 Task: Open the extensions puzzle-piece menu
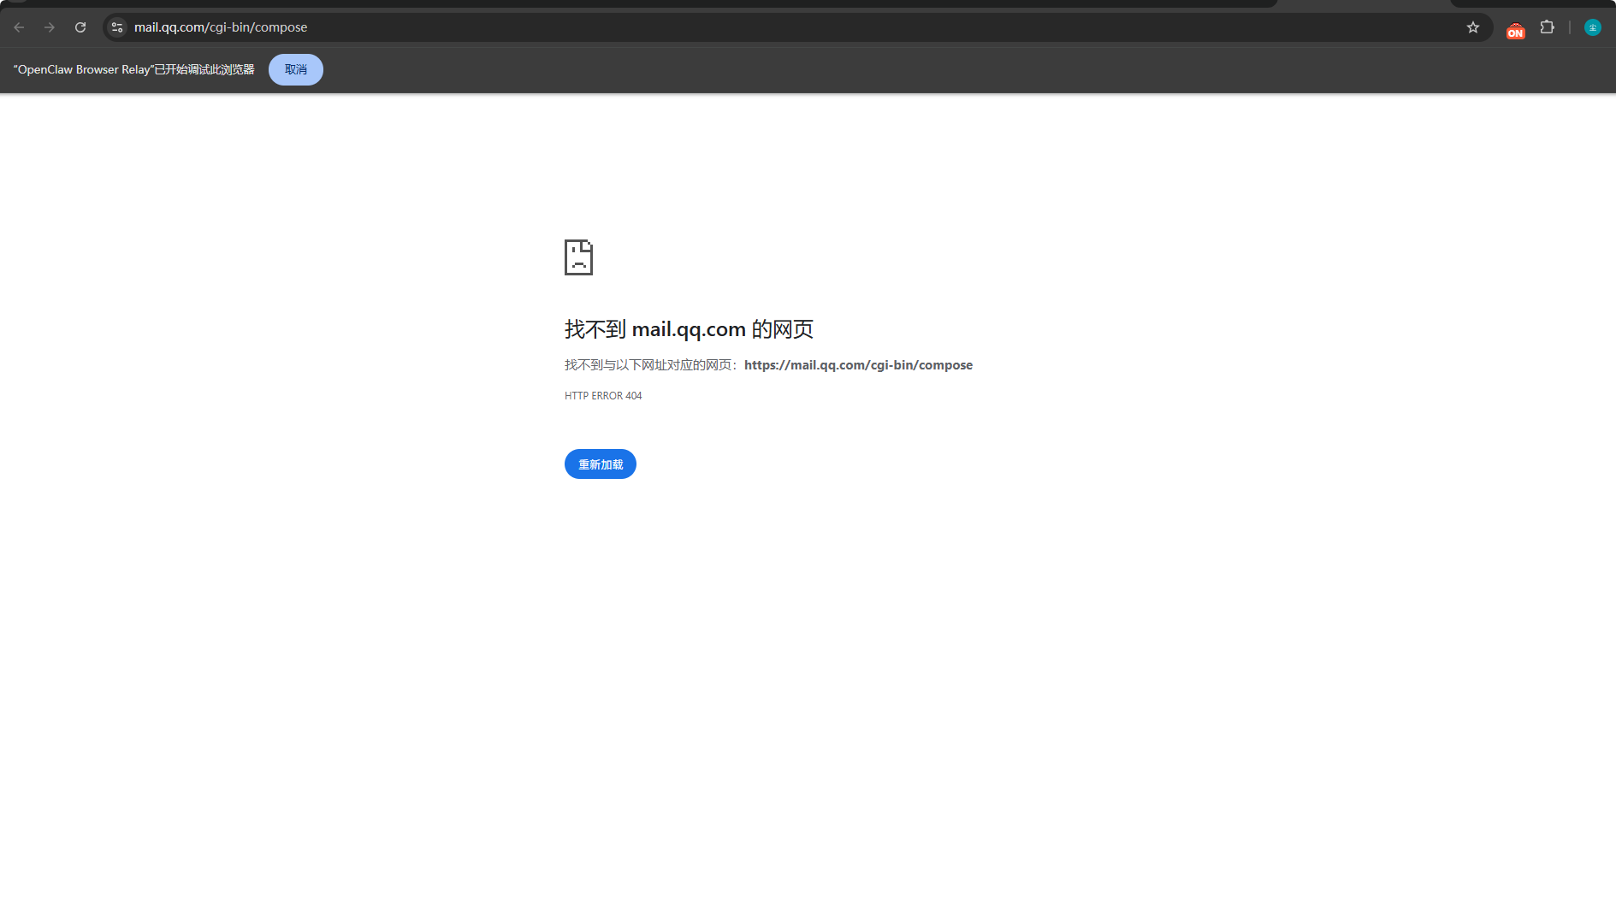click(1547, 27)
